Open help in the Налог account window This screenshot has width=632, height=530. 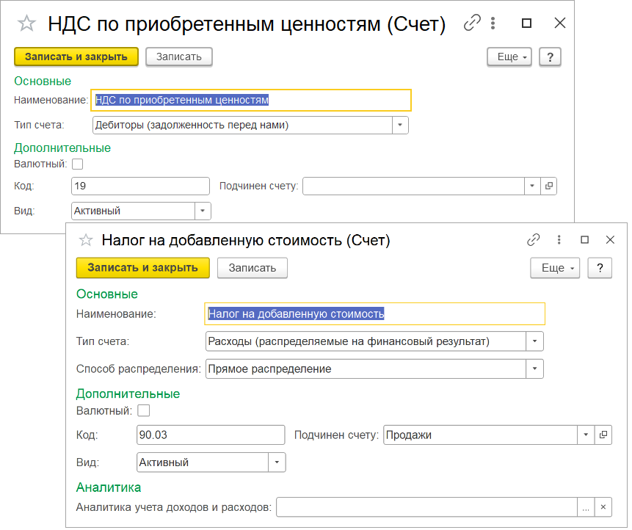(600, 268)
